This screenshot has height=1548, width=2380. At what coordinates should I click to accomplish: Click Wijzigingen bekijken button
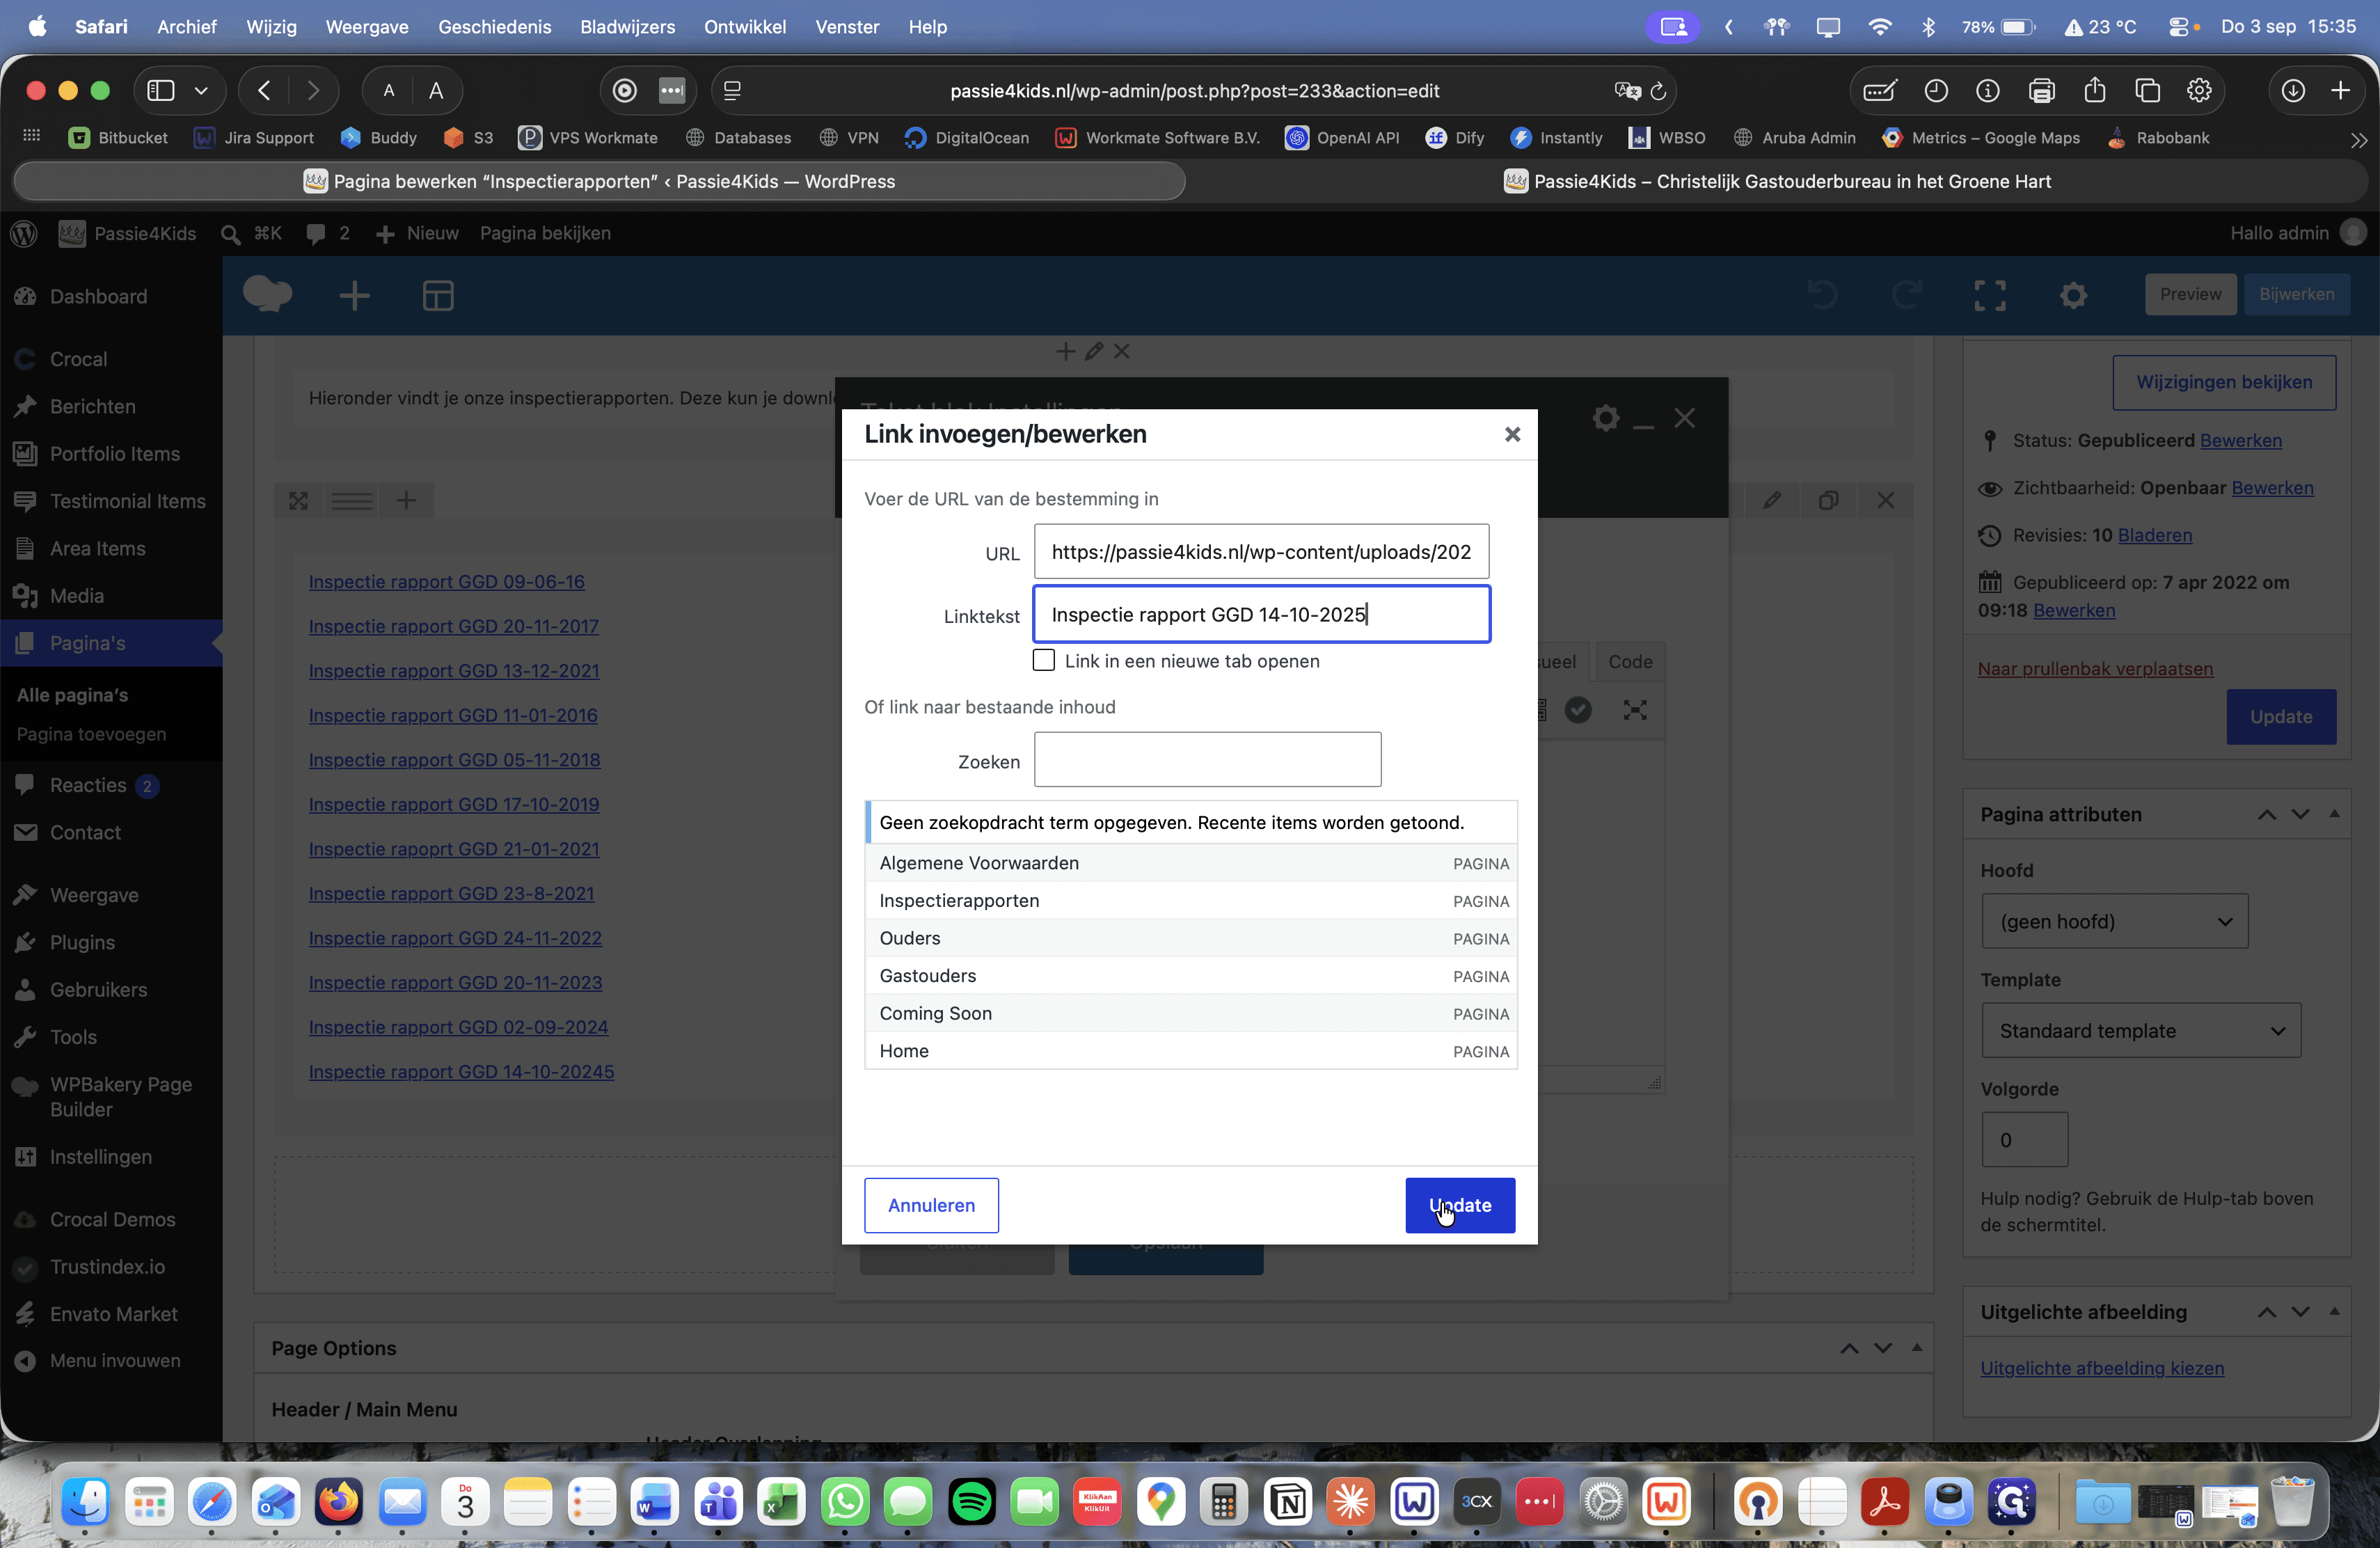coord(2224,382)
